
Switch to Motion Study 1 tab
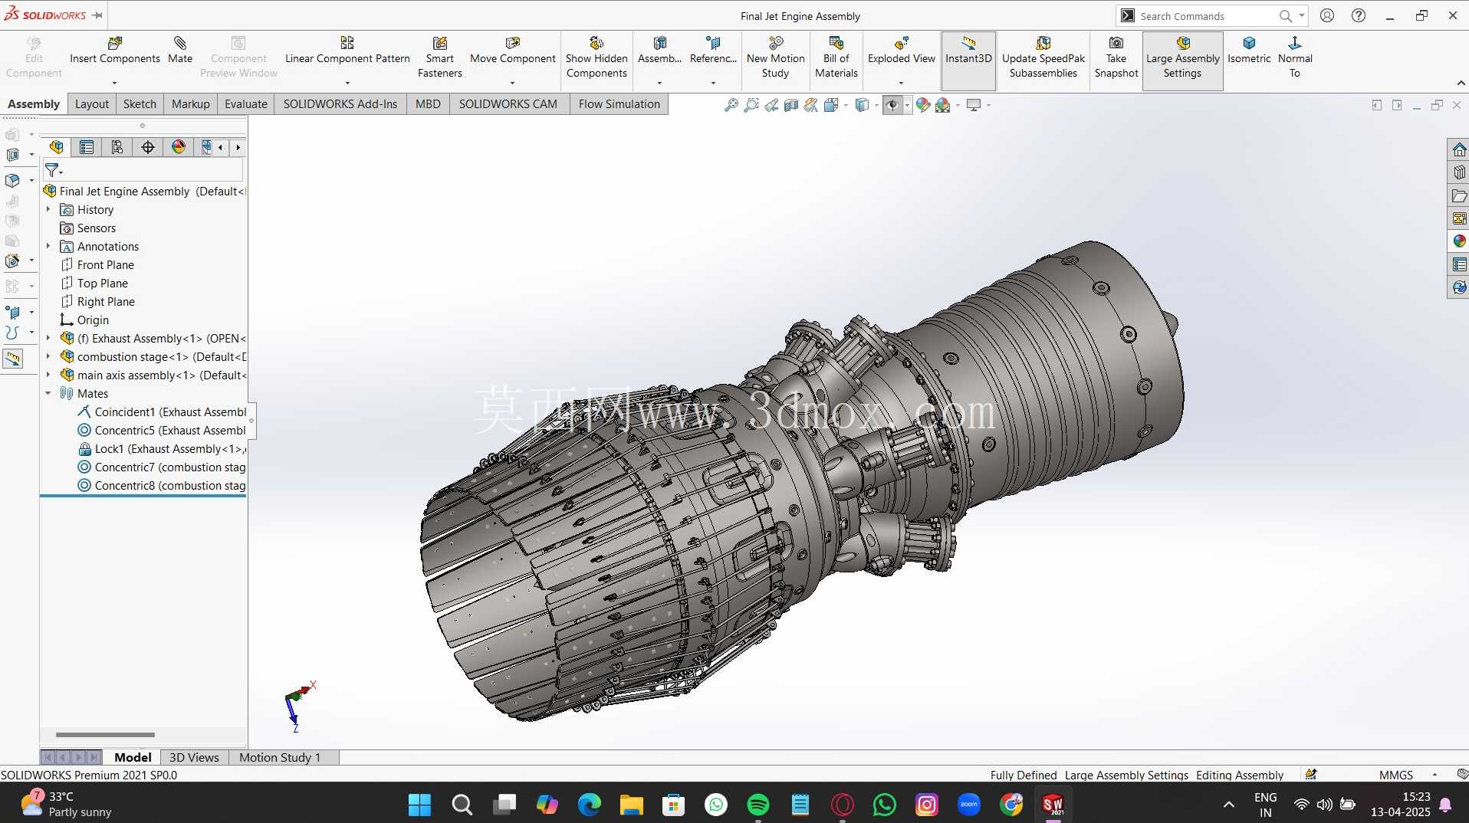[280, 757]
